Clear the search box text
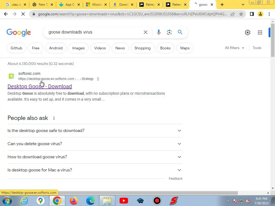 pos(145,32)
